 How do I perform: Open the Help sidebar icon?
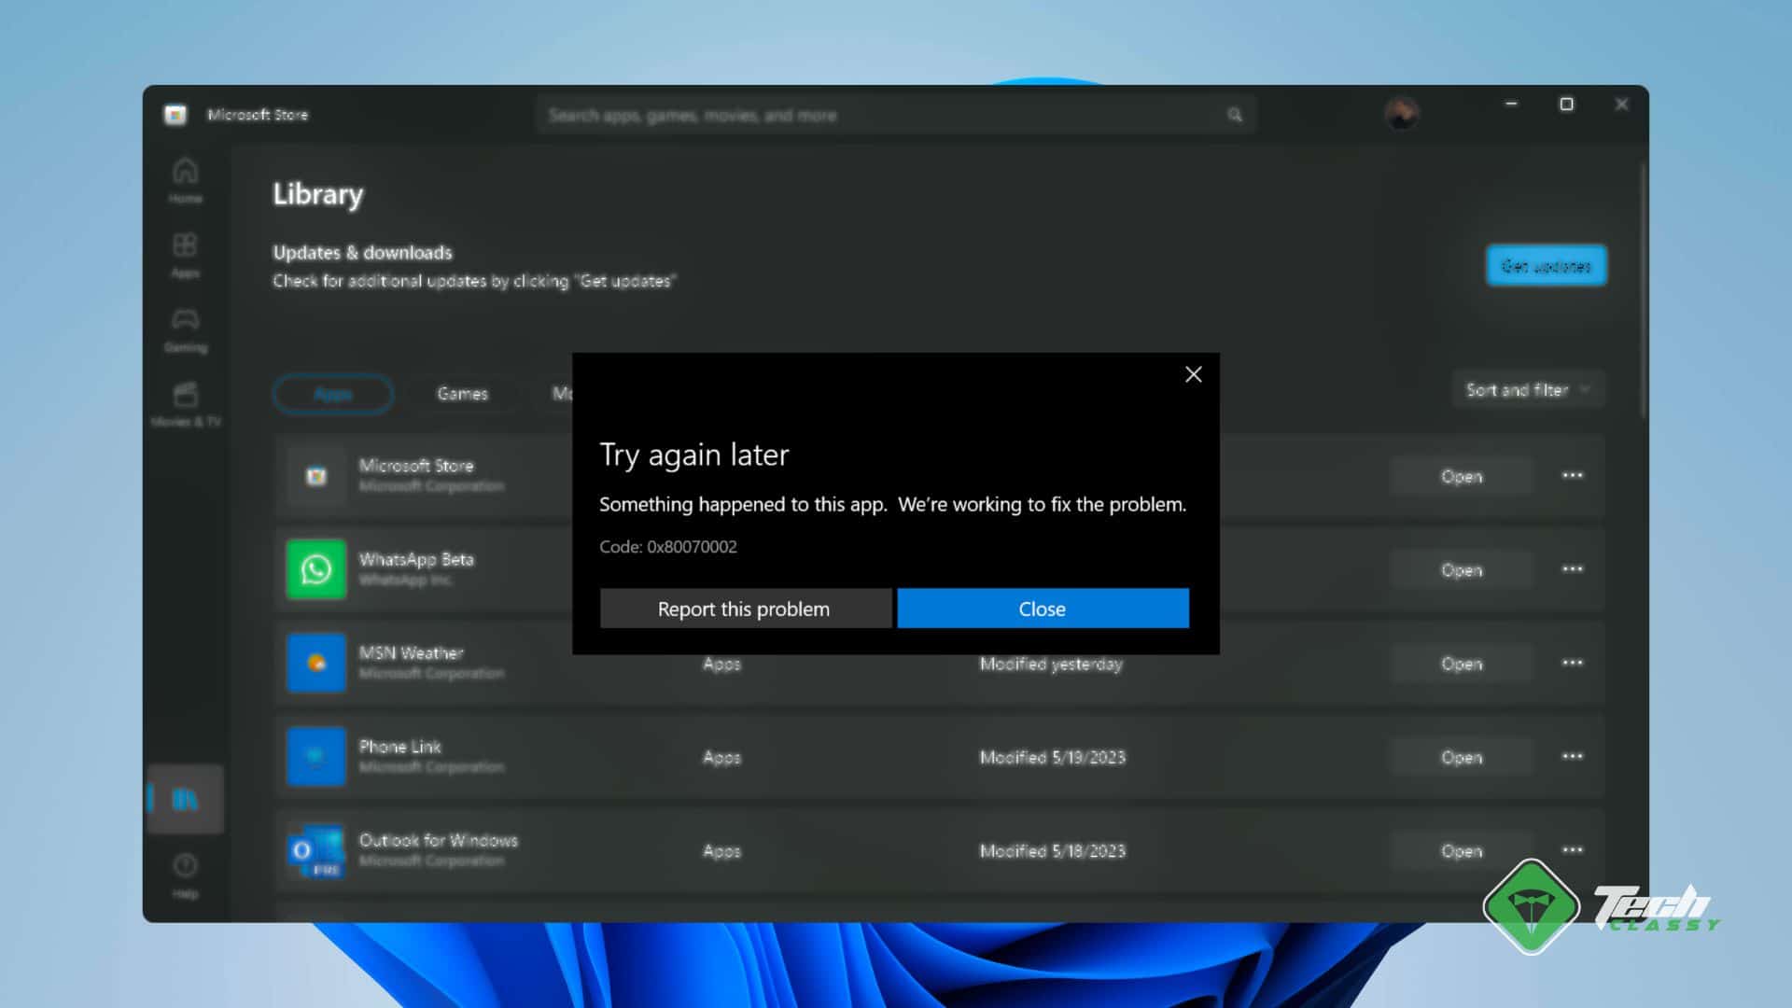(185, 875)
